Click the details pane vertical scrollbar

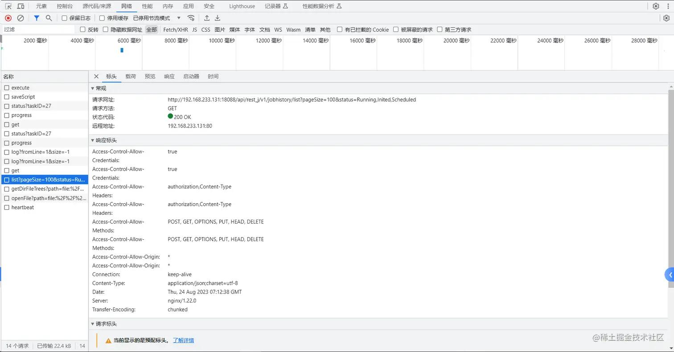click(x=671, y=188)
